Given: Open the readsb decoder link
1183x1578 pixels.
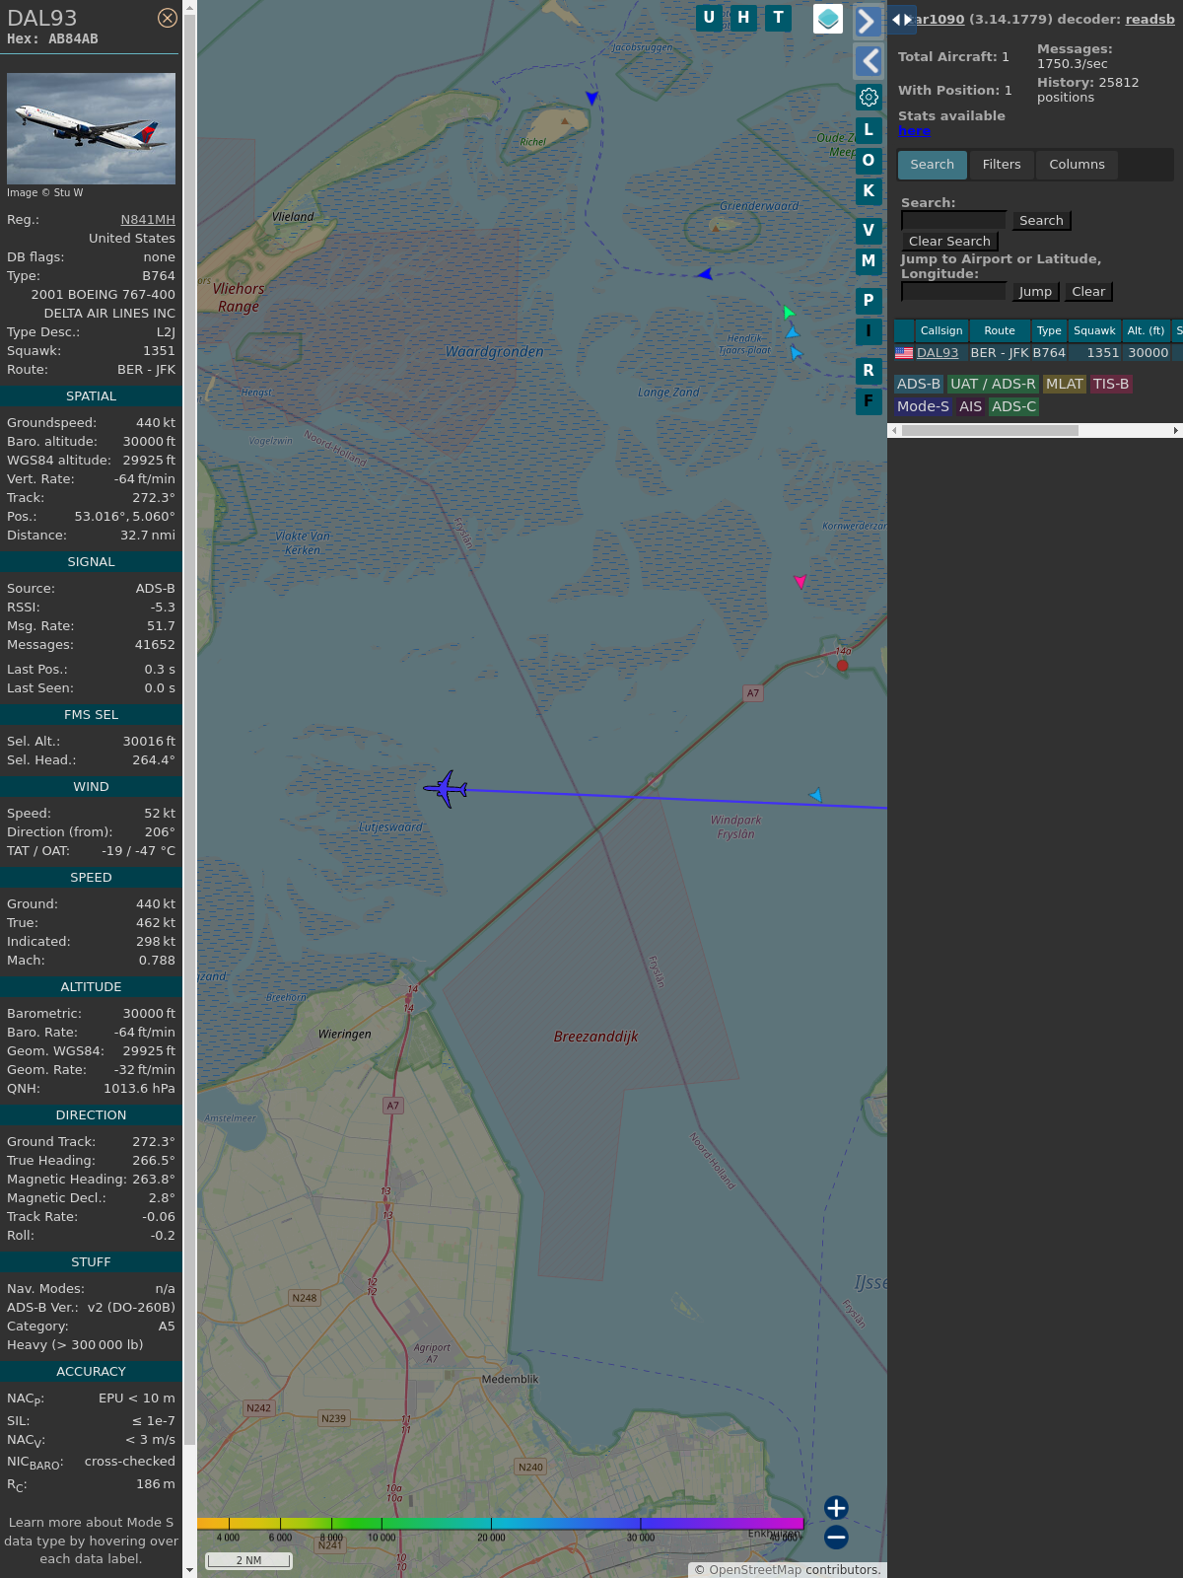Looking at the screenshot, I should tap(1149, 19).
